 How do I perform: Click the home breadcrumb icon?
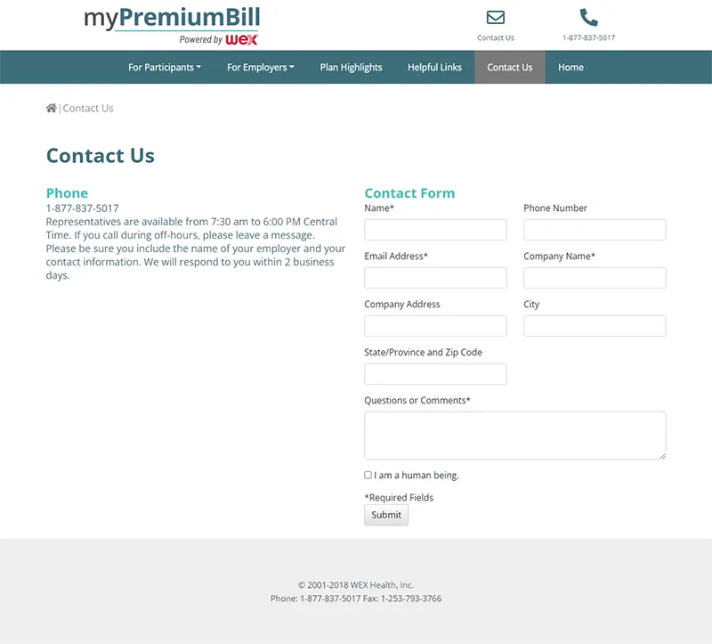(x=52, y=109)
